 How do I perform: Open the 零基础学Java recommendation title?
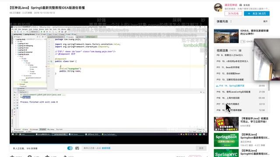point(255,120)
